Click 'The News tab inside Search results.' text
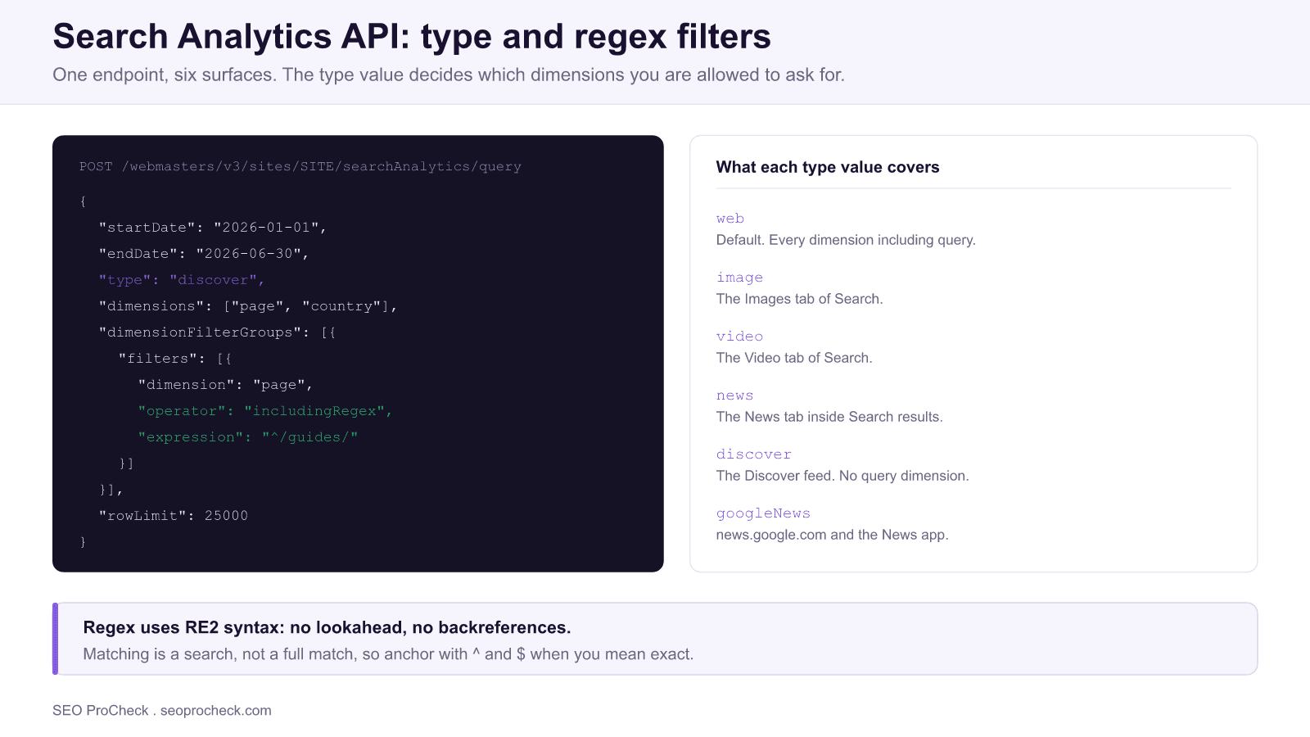The width and height of the screenshot is (1310, 737). [829, 417]
